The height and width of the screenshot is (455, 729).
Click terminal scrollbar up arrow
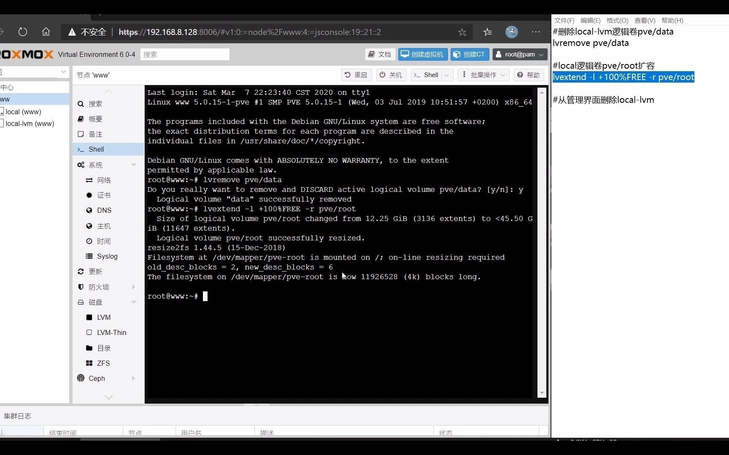tap(542, 92)
